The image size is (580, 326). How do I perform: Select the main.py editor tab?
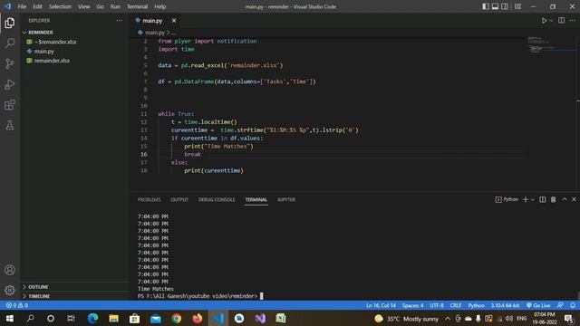pyautogui.click(x=152, y=21)
